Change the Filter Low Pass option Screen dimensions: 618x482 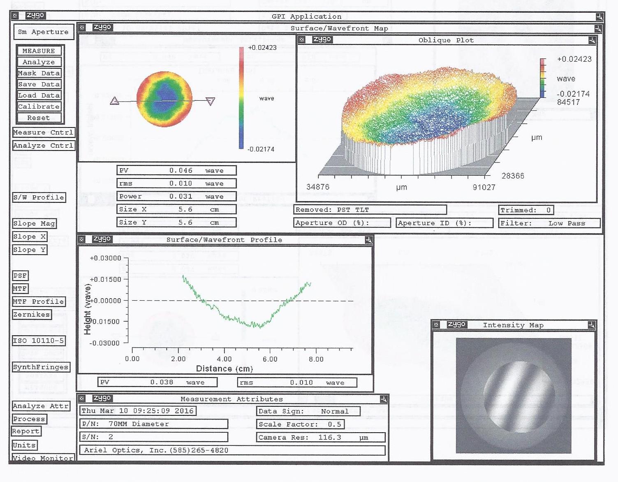[549, 223]
